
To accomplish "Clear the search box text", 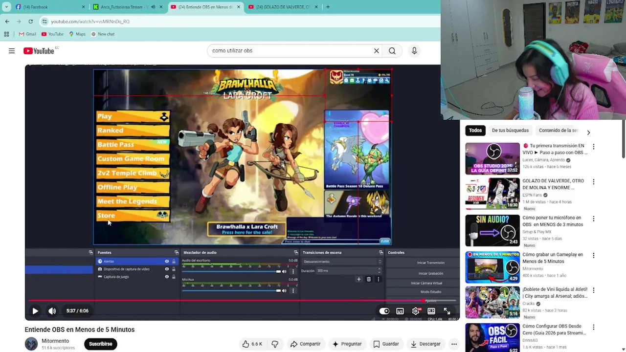I will 377,51.
